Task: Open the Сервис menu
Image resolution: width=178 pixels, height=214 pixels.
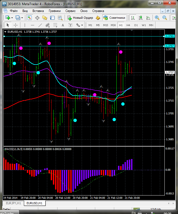Action: pos(71,11)
